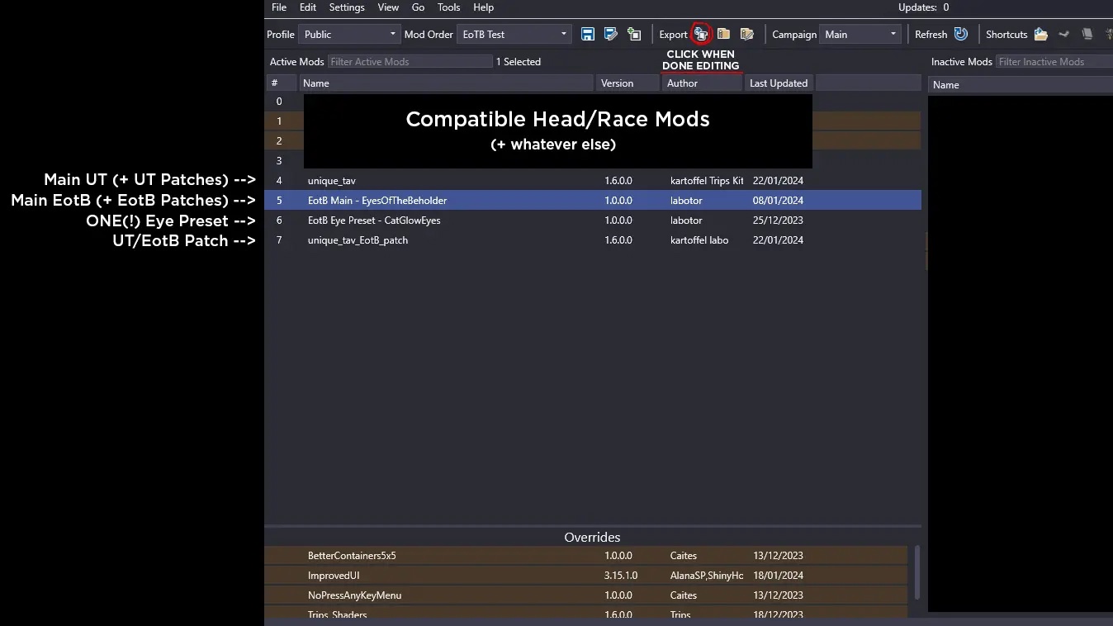Add a new mod order

(634, 34)
